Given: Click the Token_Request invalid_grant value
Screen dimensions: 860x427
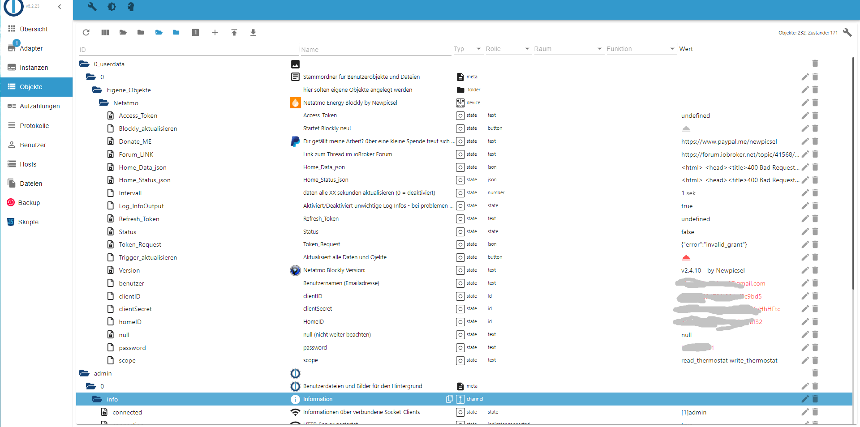Looking at the screenshot, I should [714, 244].
